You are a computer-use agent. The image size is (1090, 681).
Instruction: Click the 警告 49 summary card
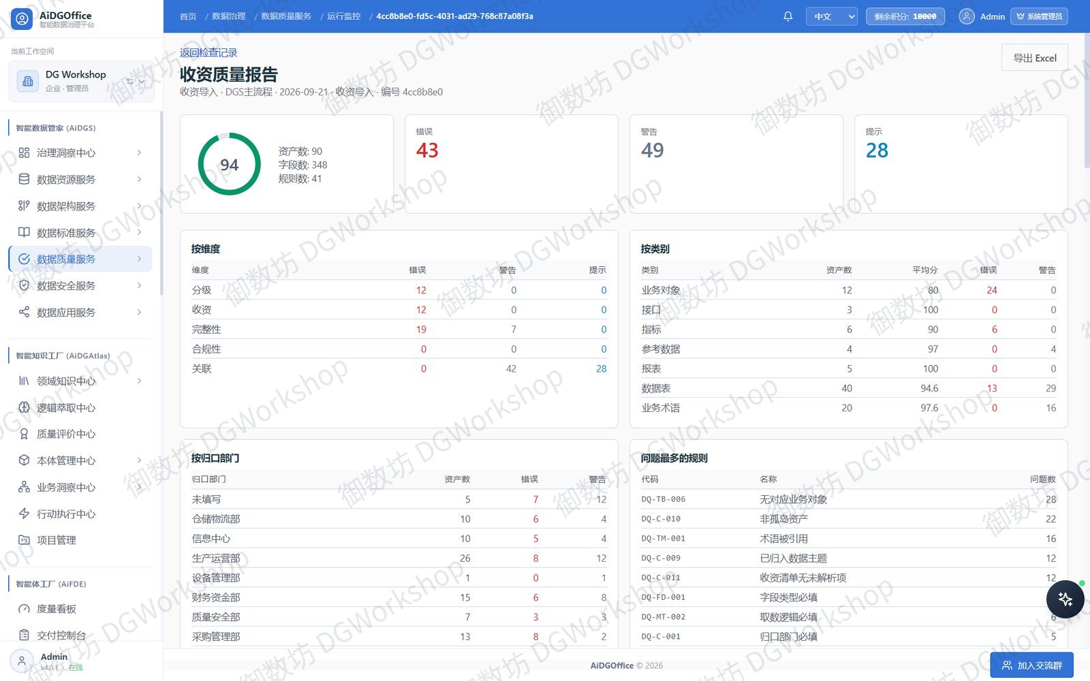[736, 164]
